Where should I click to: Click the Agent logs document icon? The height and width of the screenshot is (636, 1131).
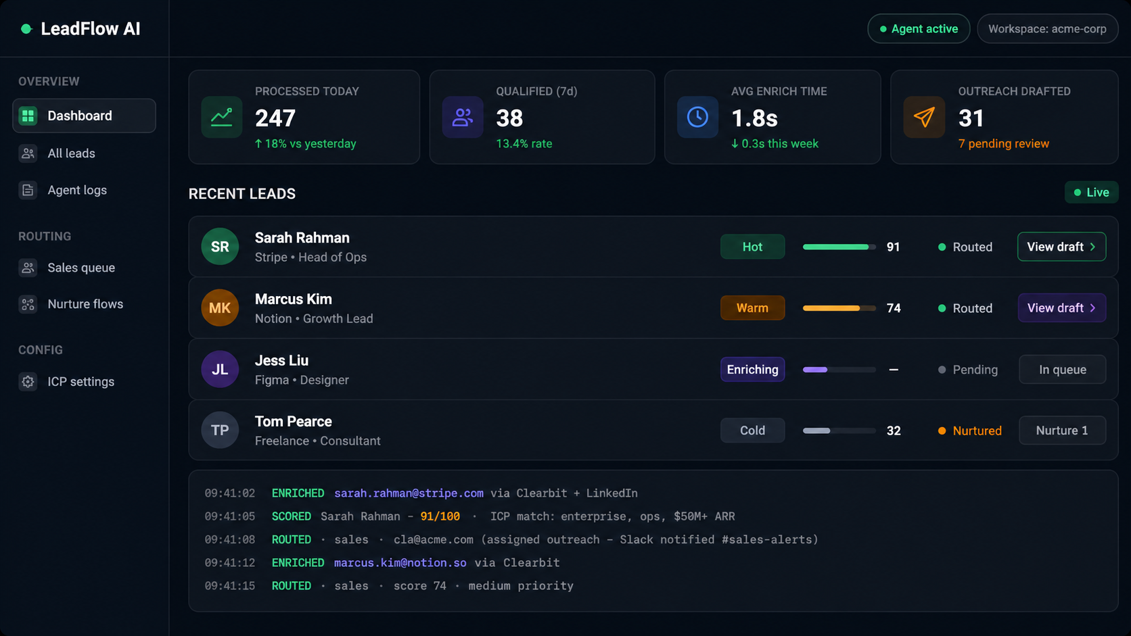pos(28,190)
